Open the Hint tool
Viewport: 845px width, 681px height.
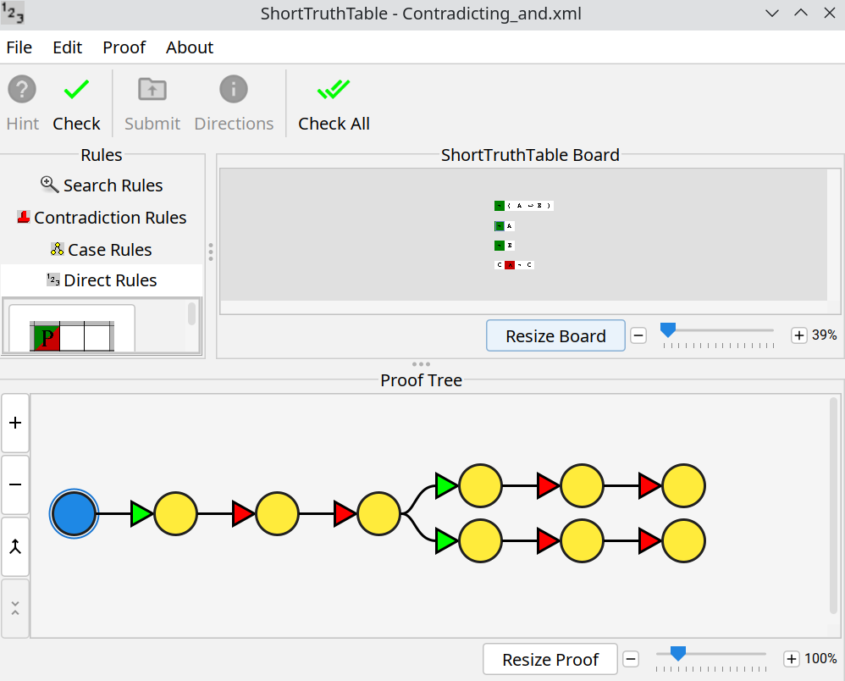pyautogui.click(x=22, y=101)
